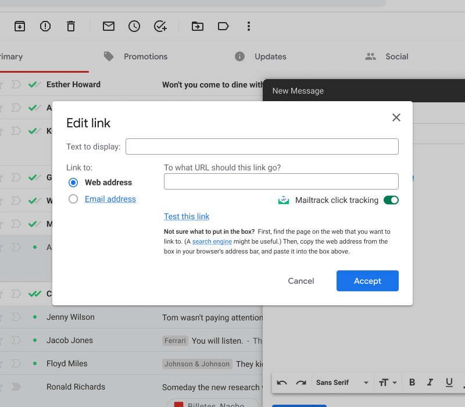Click the Labels tag icon
465x407 pixels.
pos(223,26)
